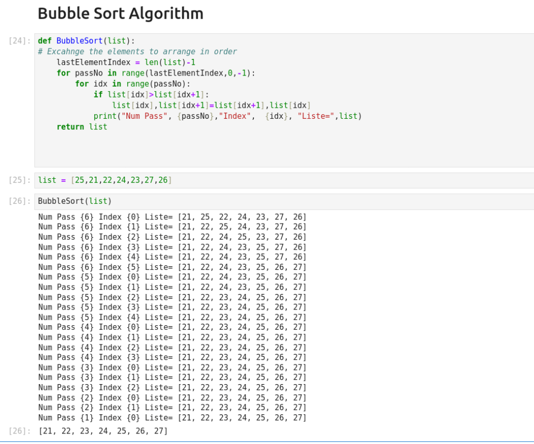Click last output line 'Num Pass {1} Index {0}'
This screenshot has width=534, height=444.
172,418
